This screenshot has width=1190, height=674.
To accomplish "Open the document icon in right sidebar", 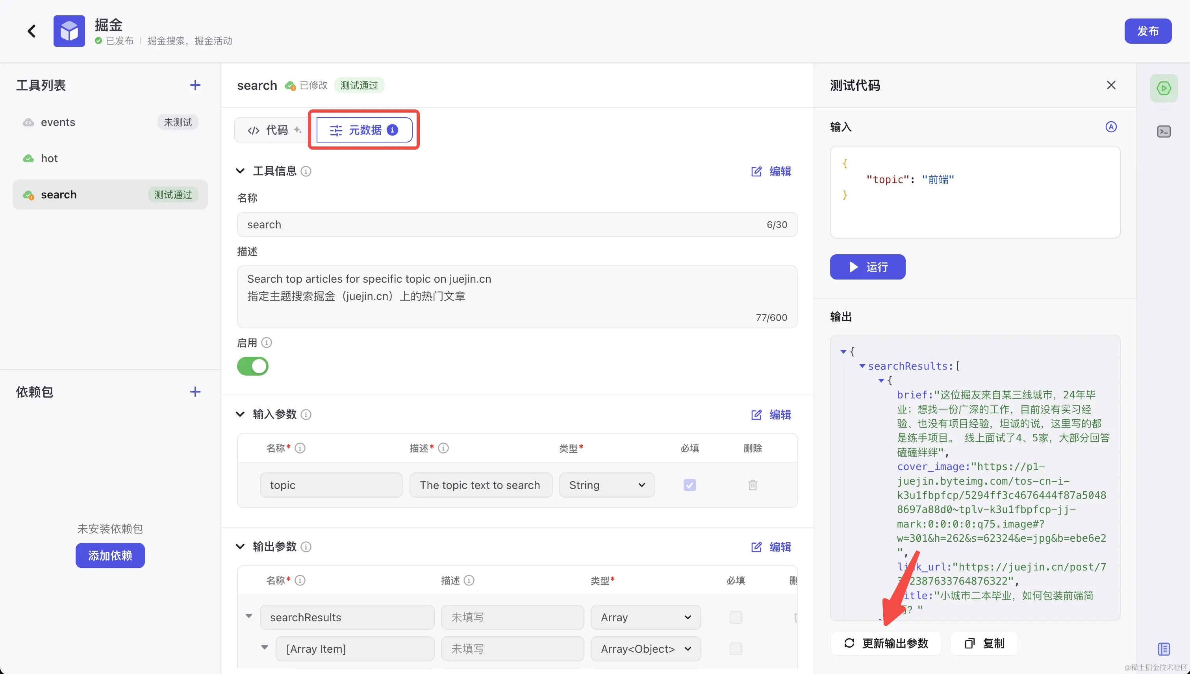I will (x=1163, y=649).
